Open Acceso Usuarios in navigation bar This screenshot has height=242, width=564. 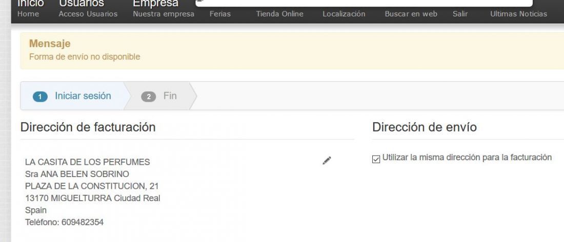[x=88, y=14]
